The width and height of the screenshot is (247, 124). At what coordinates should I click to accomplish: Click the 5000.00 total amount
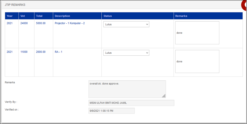tap(41, 23)
